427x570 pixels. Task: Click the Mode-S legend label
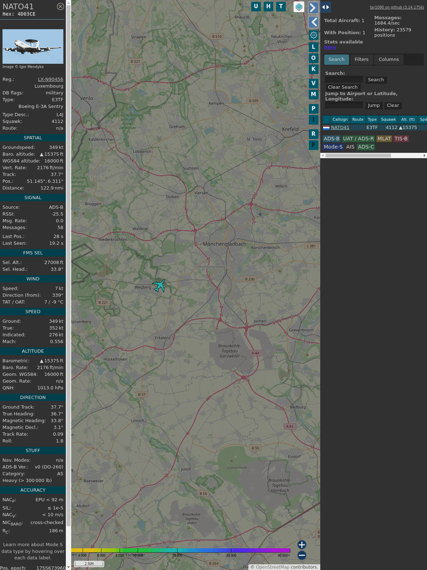333,147
